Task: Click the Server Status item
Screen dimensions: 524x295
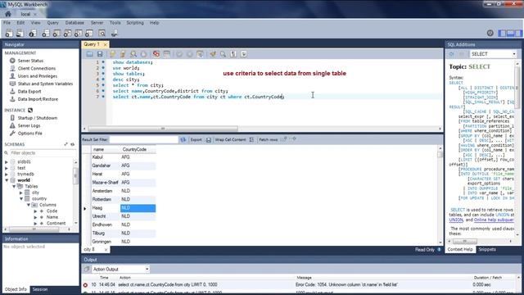Action: 30,61
